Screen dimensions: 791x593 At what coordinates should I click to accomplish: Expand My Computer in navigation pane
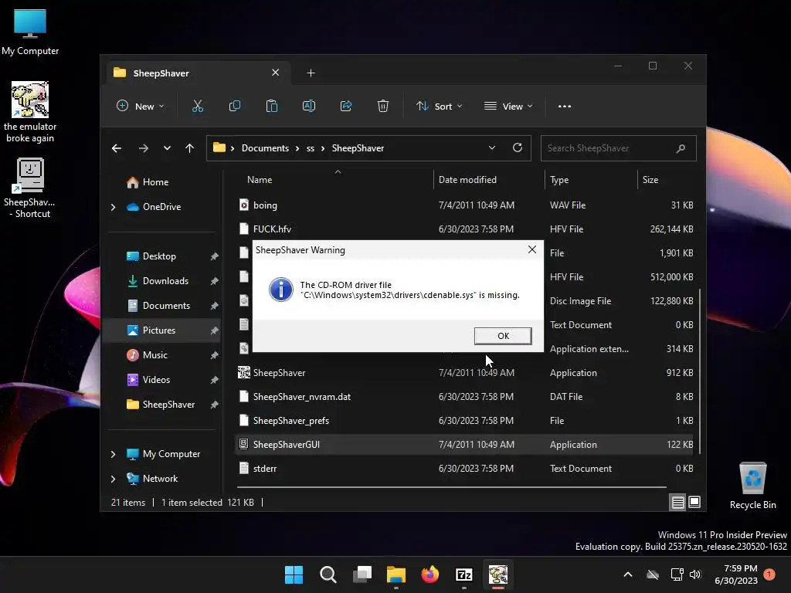point(113,454)
